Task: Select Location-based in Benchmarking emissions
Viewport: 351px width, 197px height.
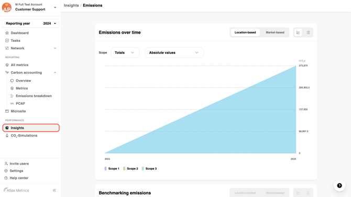Action: (x=245, y=193)
